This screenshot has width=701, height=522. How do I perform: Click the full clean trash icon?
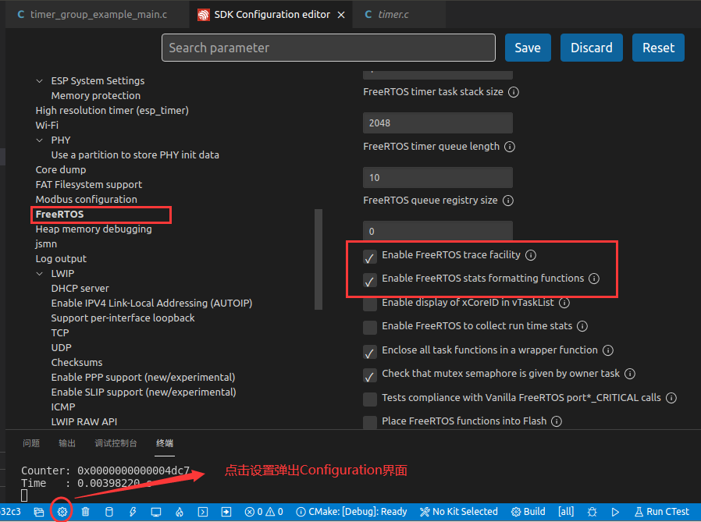(x=85, y=512)
